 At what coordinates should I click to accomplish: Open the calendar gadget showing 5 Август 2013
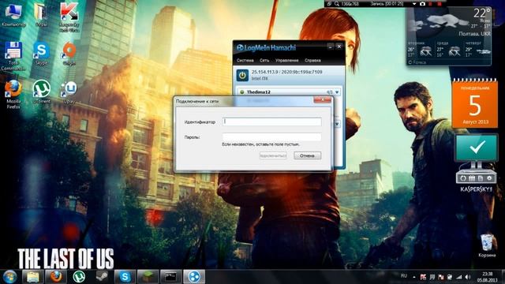coord(475,103)
